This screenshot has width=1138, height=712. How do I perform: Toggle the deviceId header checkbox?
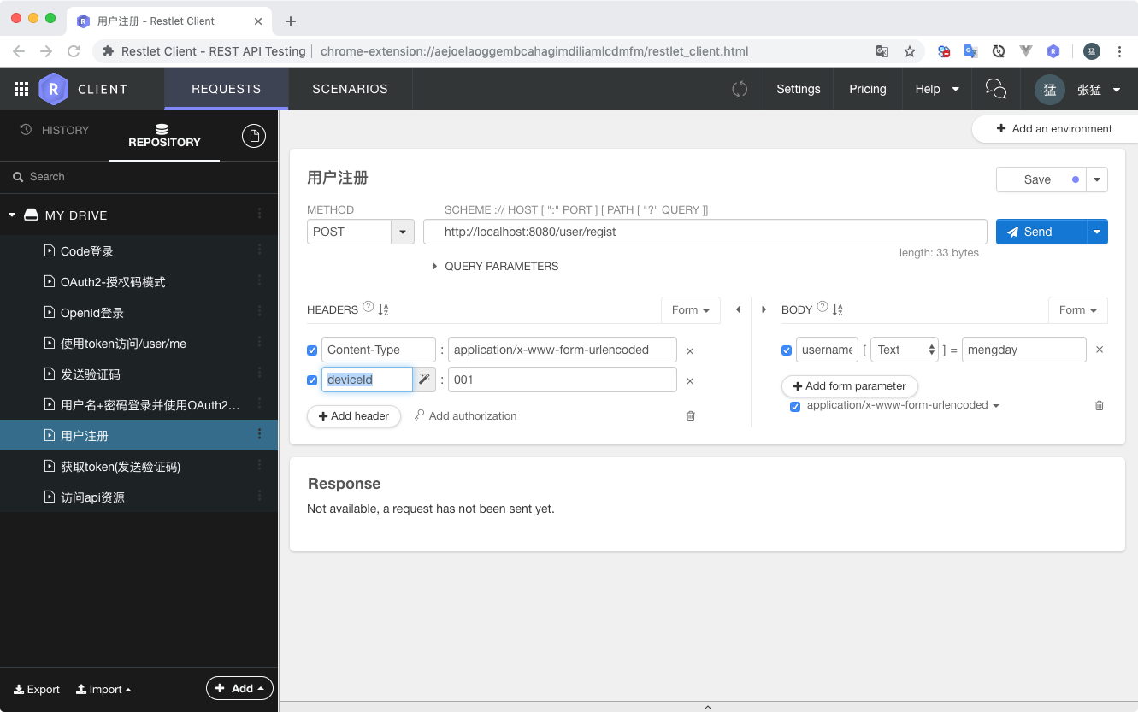pos(312,380)
